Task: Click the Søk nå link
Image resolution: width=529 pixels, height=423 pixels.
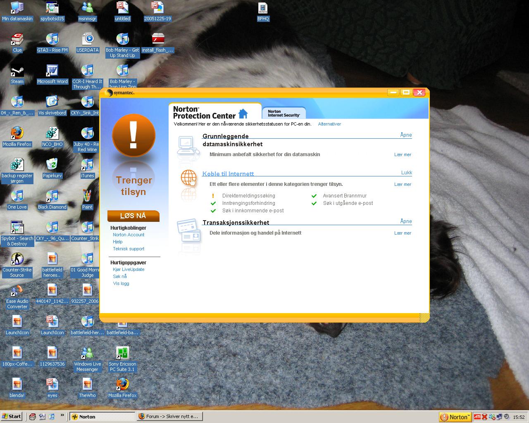Action: point(120,276)
